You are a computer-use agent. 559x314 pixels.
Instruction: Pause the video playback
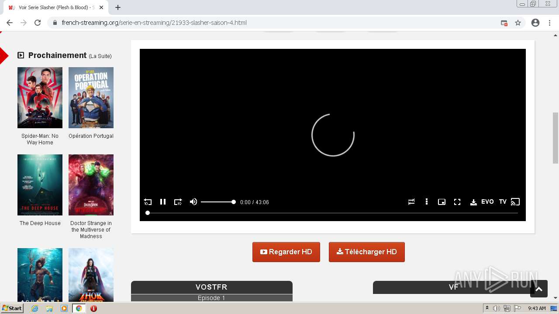pyautogui.click(x=163, y=202)
